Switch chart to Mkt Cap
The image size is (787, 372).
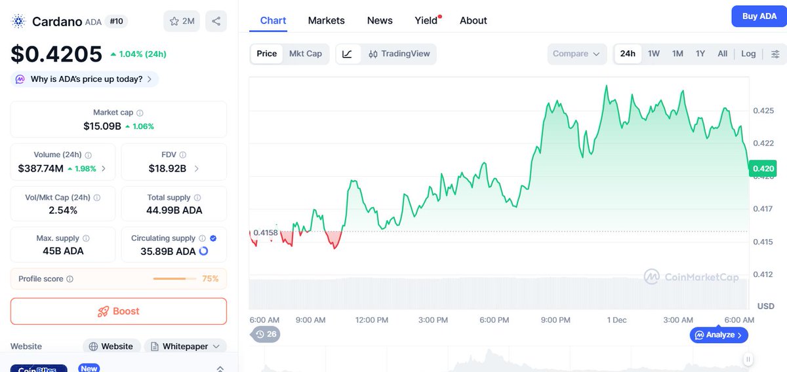click(x=306, y=54)
